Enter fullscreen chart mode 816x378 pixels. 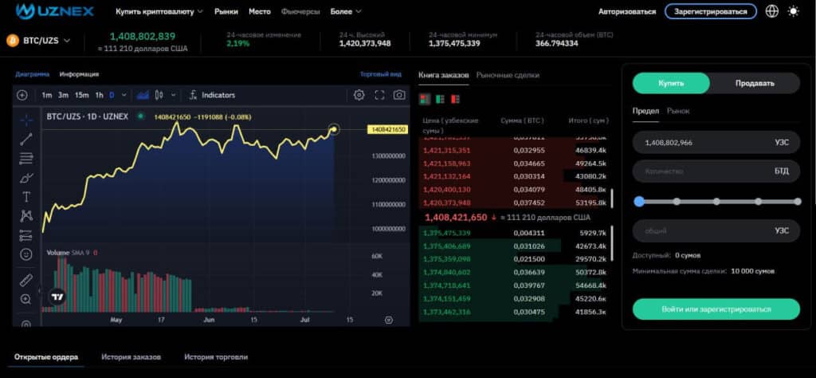point(379,95)
